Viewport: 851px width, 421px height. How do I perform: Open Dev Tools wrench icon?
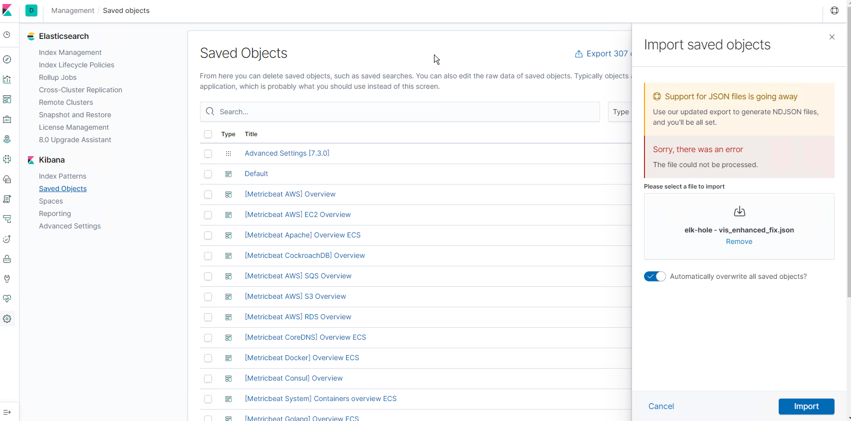pos(7,279)
